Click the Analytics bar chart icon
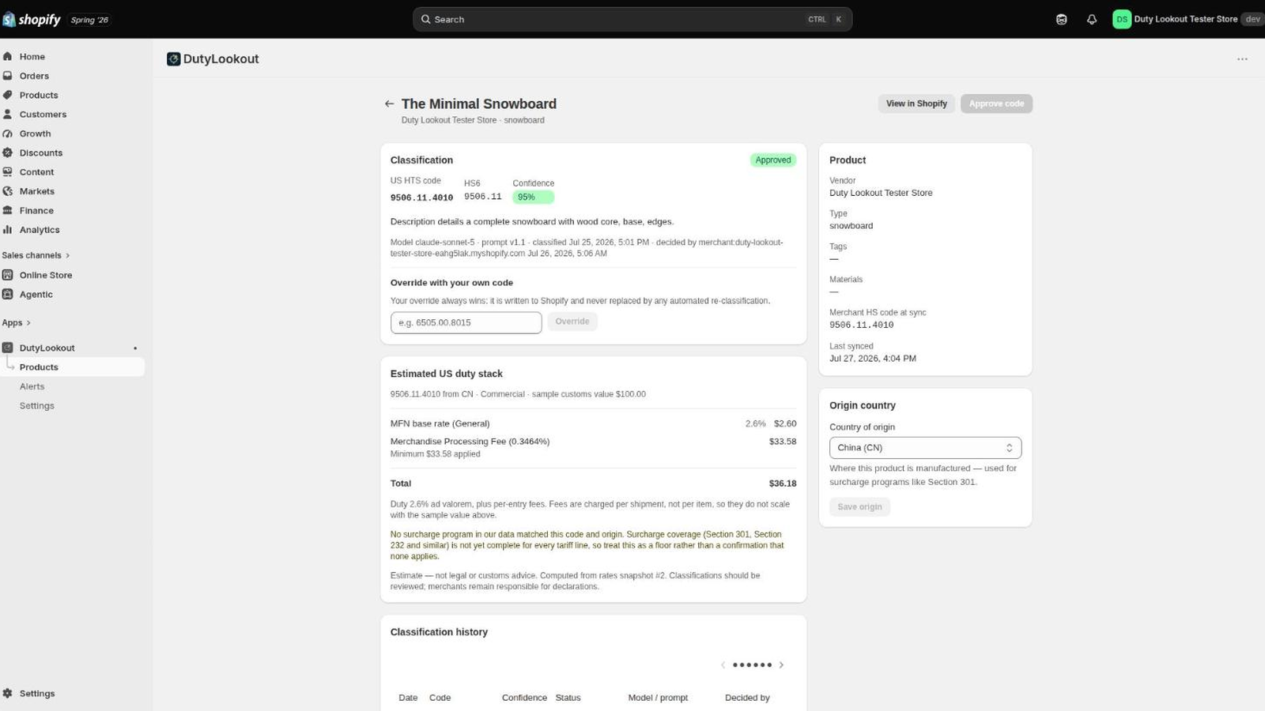 (8, 230)
